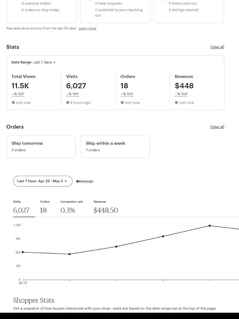The width and height of the screenshot is (239, 319).
Task: Open the Learn more link
Action: pyautogui.click(x=87, y=28)
